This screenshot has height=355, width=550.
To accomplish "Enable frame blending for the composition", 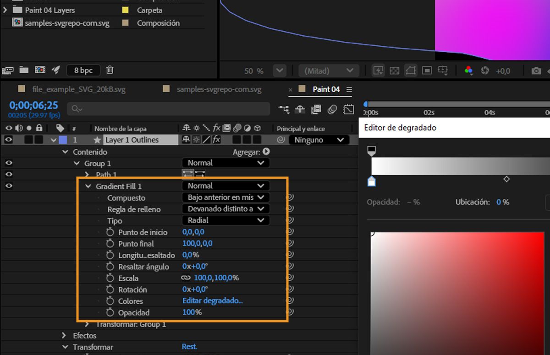I will [316, 109].
